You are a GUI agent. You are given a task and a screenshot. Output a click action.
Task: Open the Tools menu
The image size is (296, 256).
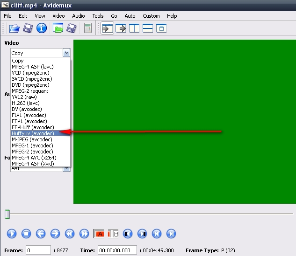tap(98, 16)
